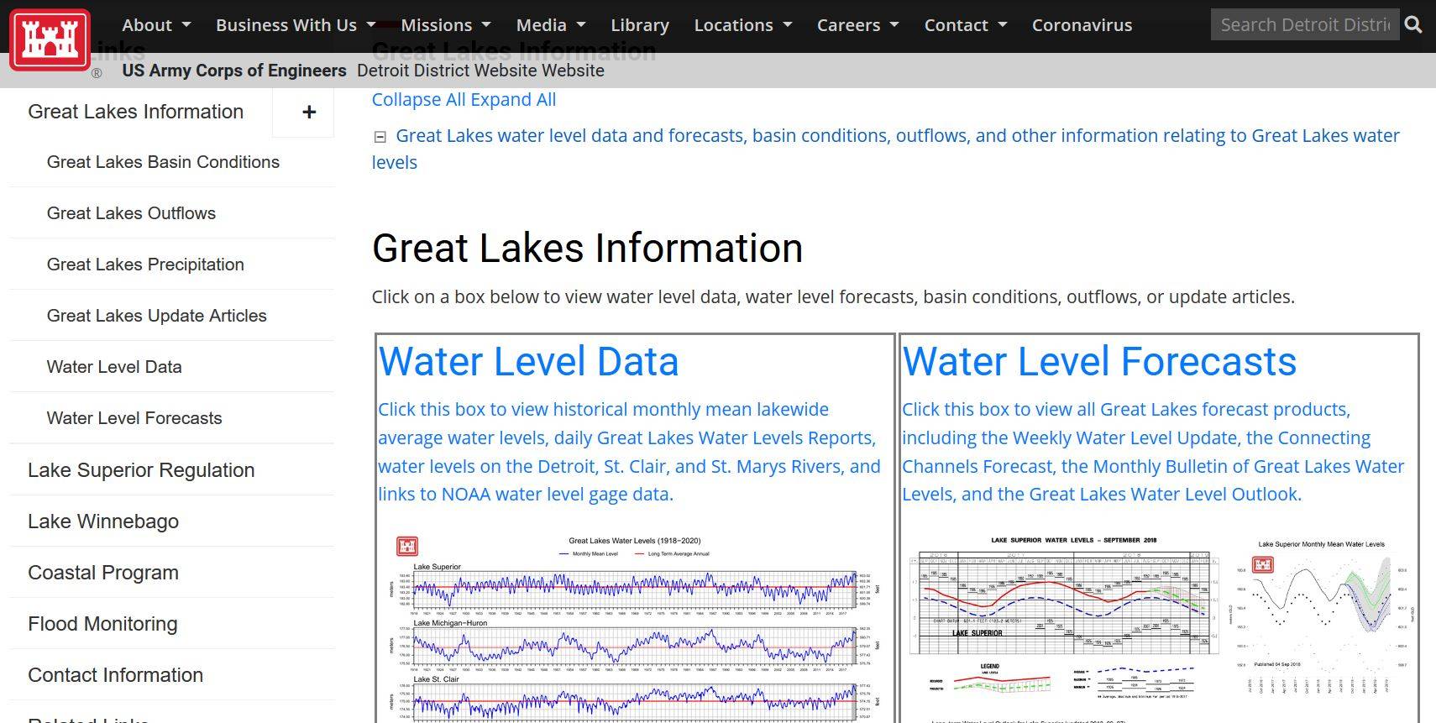Click the search magnifier icon

coord(1413,25)
